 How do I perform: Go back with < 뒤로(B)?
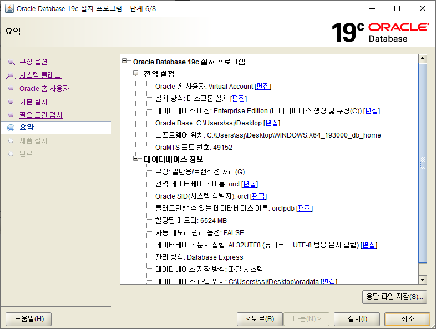pos(260,319)
